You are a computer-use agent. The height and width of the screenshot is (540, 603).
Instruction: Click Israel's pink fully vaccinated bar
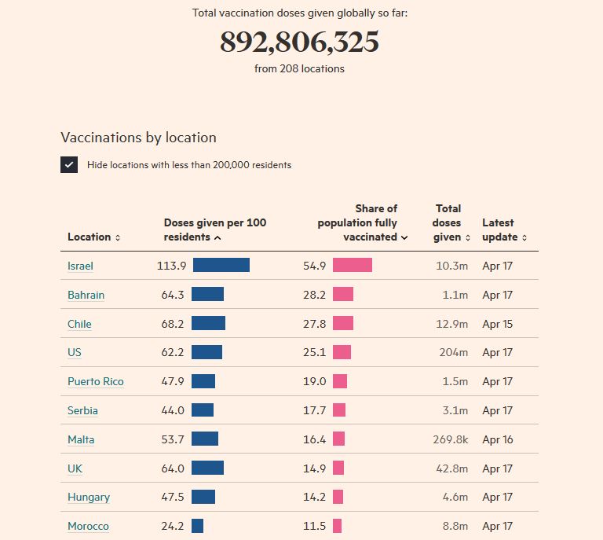click(352, 266)
